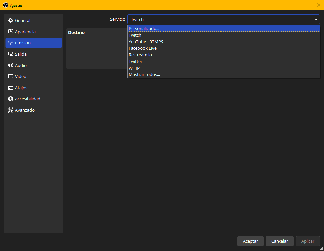Click the Emisión label in sidebar
324x251 pixels.
click(23, 43)
